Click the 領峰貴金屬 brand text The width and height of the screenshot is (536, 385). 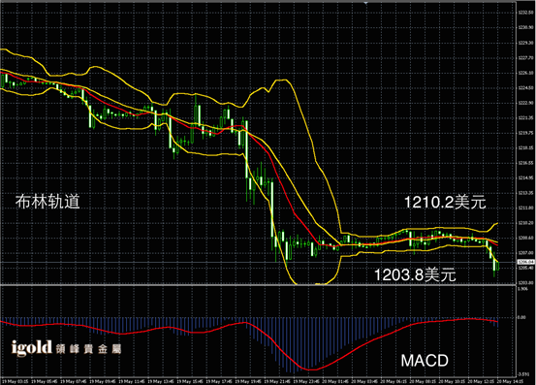[88, 349]
